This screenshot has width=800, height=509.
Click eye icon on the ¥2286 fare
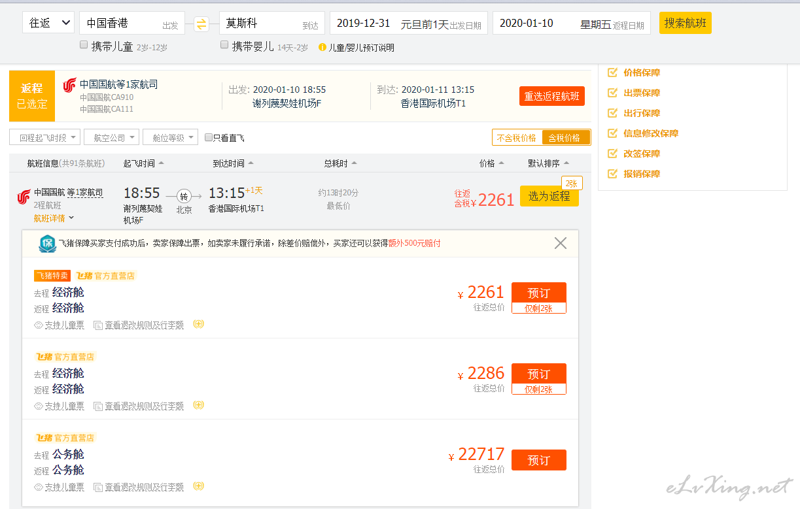[x=39, y=406]
